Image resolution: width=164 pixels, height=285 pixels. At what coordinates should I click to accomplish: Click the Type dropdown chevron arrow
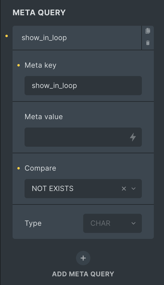[133, 223]
